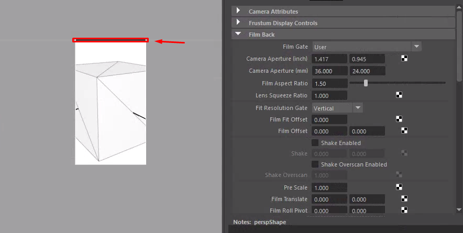Screen dimensions: 463x233
Task: Click the checker map icon beside Pre Scale
Action: tap(399, 187)
